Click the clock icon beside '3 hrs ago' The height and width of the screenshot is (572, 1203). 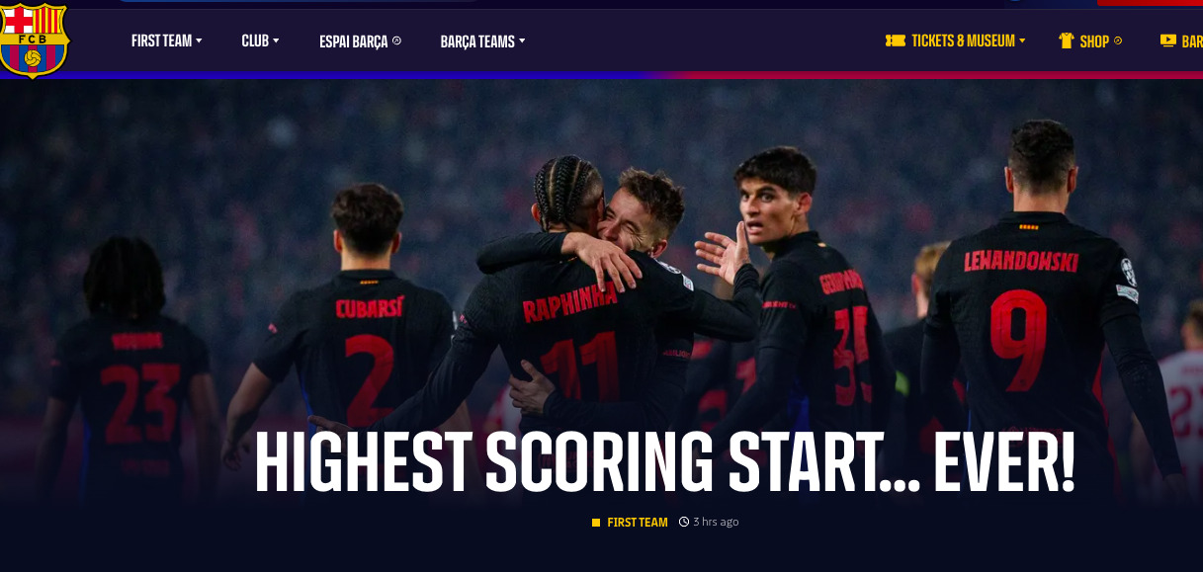pos(684,522)
